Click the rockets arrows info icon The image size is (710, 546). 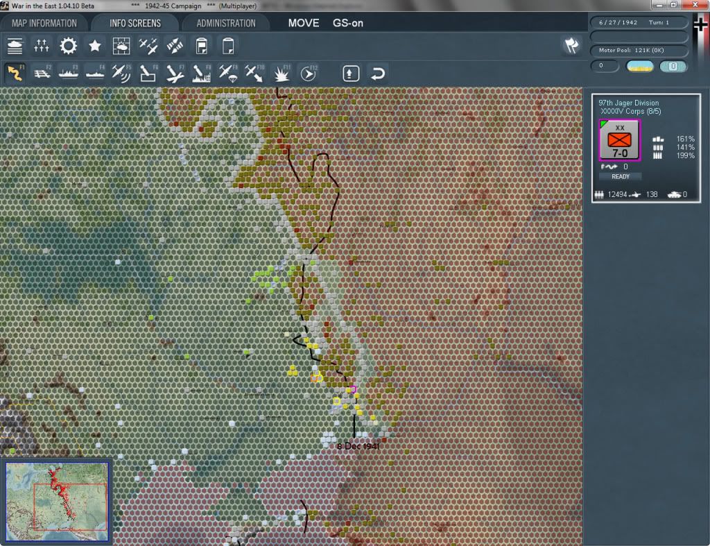click(x=175, y=46)
